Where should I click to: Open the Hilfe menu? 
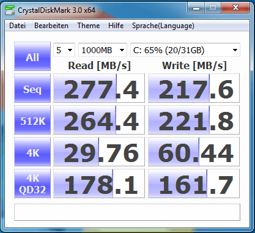pos(116,26)
